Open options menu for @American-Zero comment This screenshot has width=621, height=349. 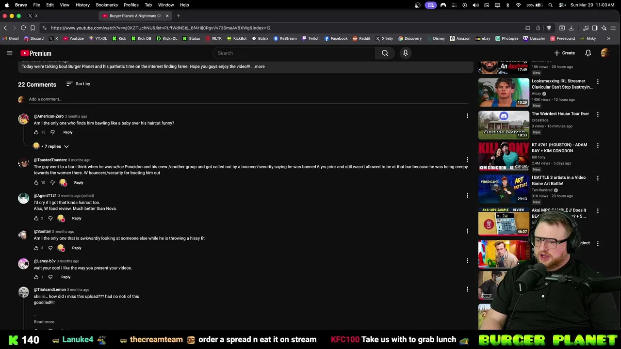tap(467, 116)
